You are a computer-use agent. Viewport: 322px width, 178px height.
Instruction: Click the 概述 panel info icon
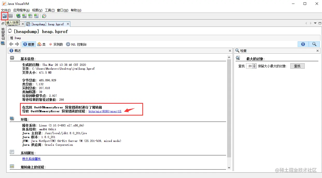[x=11, y=51]
